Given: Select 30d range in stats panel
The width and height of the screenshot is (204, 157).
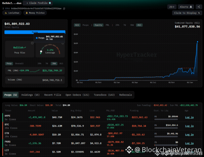Looking at the screenshot, I should pos(54,63).
